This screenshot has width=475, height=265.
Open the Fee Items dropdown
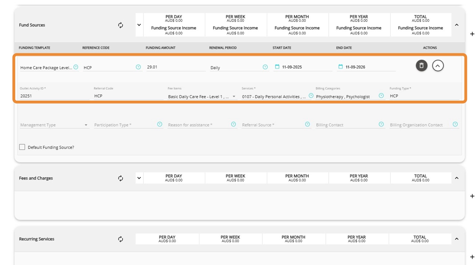pyautogui.click(x=234, y=97)
